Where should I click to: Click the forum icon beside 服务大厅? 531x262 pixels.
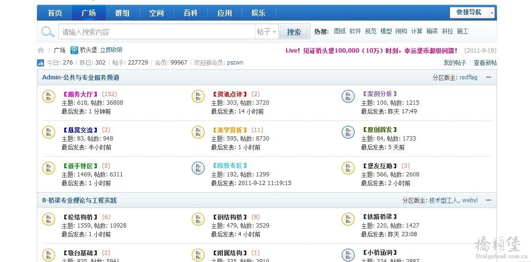tap(48, 96)
